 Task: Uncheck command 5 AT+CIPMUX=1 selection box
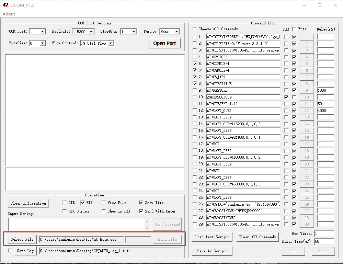point(195,64)
